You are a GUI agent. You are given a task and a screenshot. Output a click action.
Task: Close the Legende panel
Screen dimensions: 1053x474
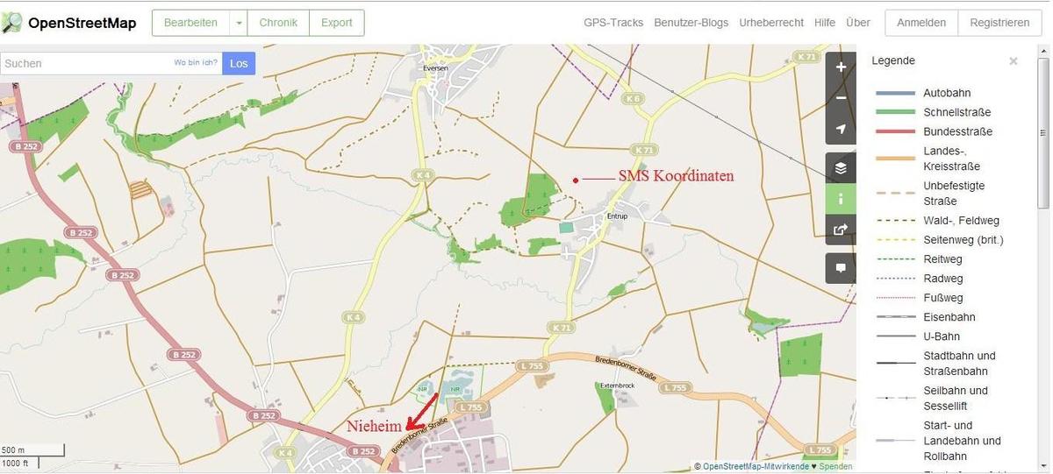pyautogui.click(x=1014, y=61)
